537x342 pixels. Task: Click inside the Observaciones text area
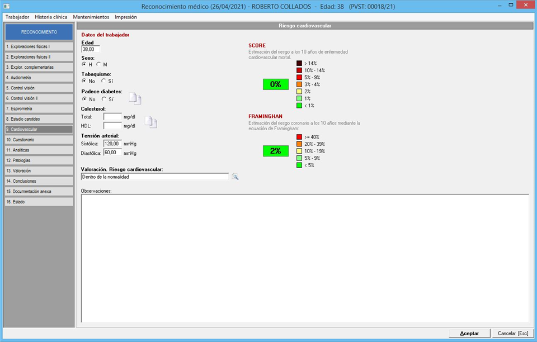pos(305,257)
